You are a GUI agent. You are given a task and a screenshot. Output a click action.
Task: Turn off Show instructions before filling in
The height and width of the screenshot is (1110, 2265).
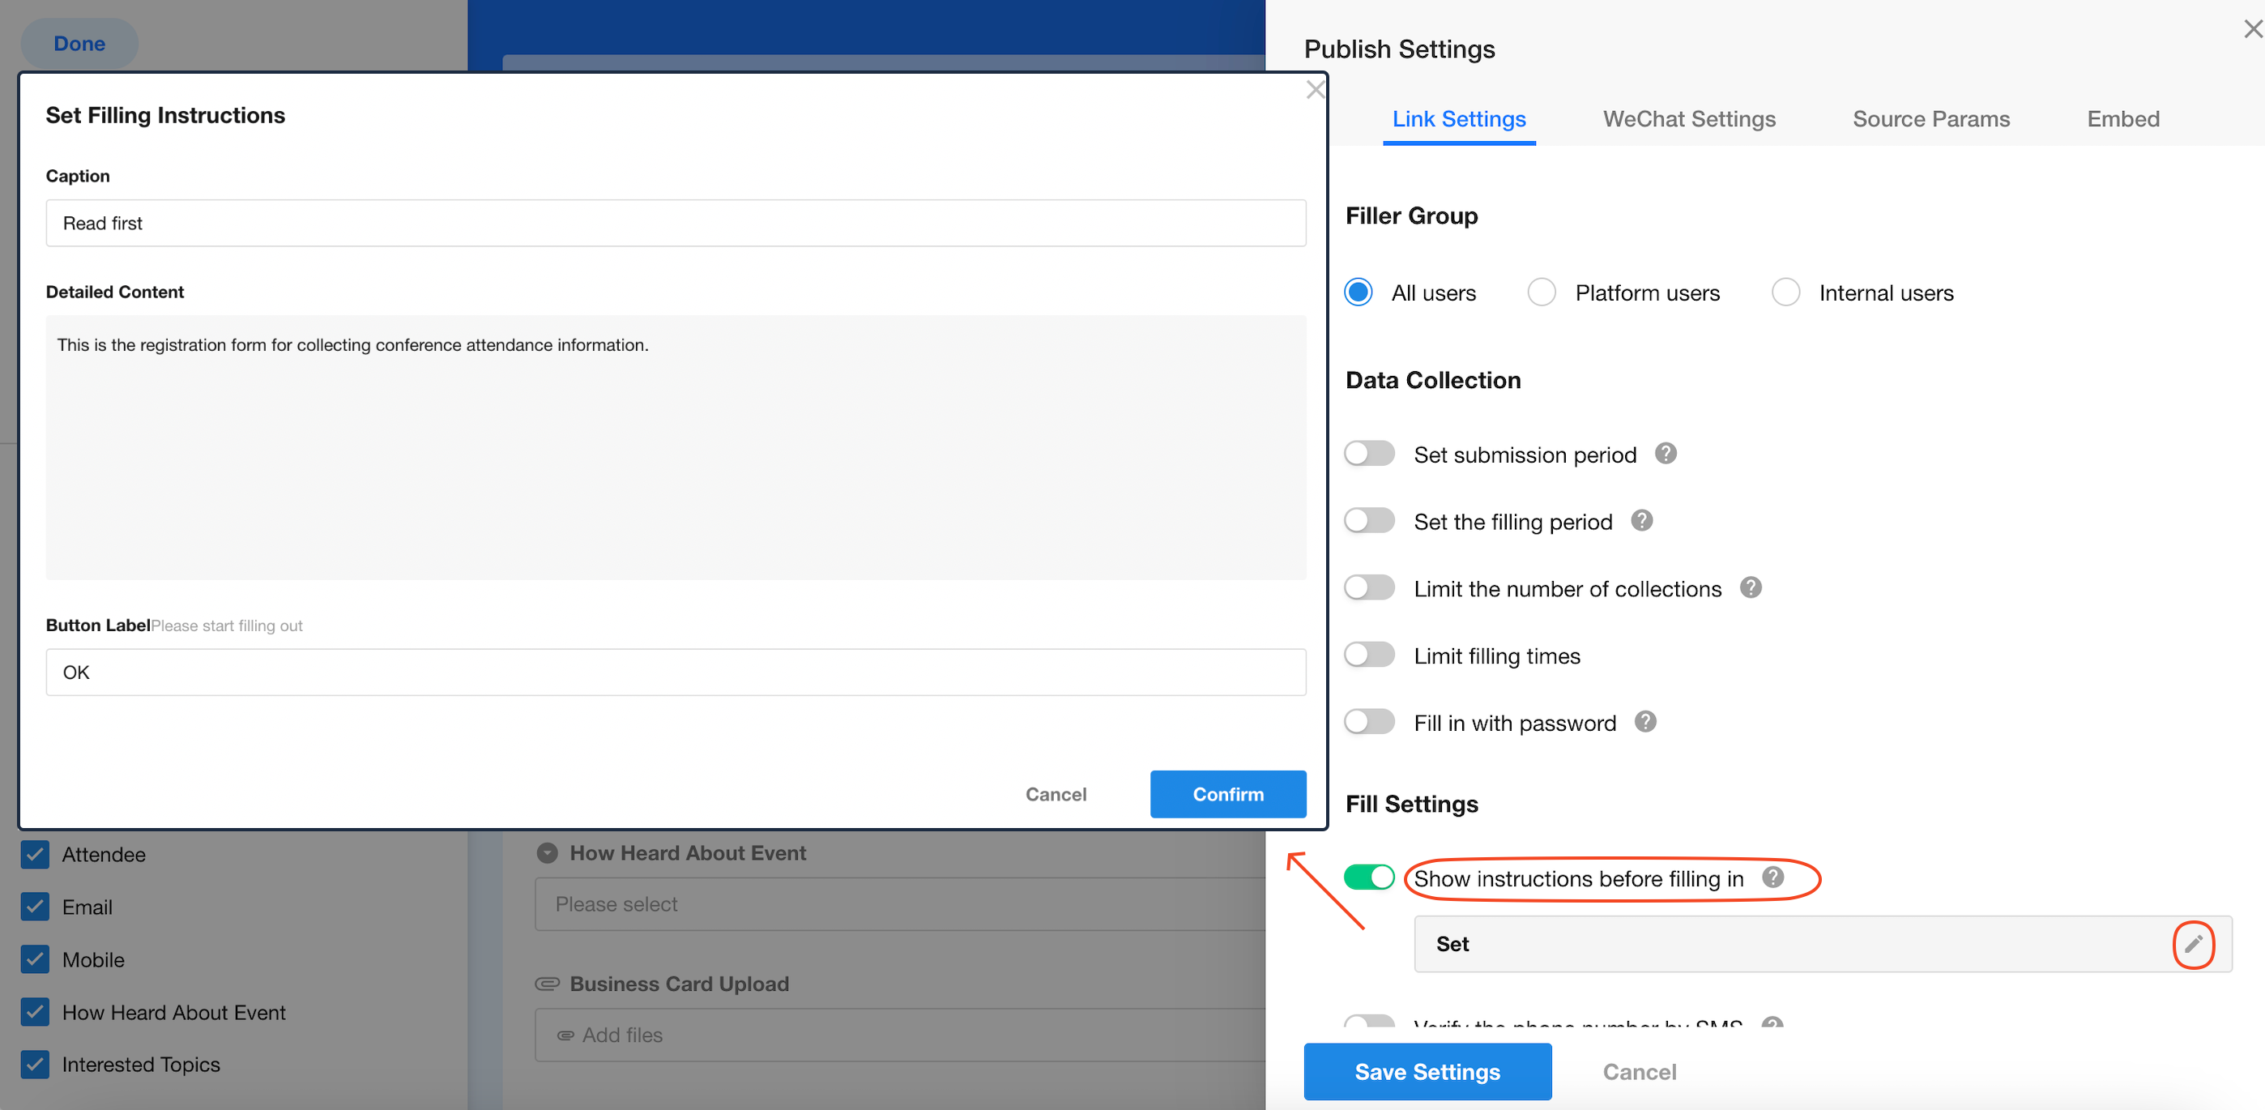pos(1369,877)
